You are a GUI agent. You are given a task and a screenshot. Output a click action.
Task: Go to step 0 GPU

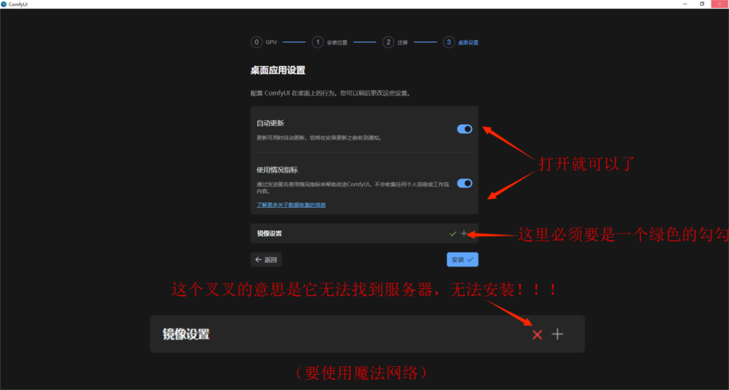(x=264, y=43)
